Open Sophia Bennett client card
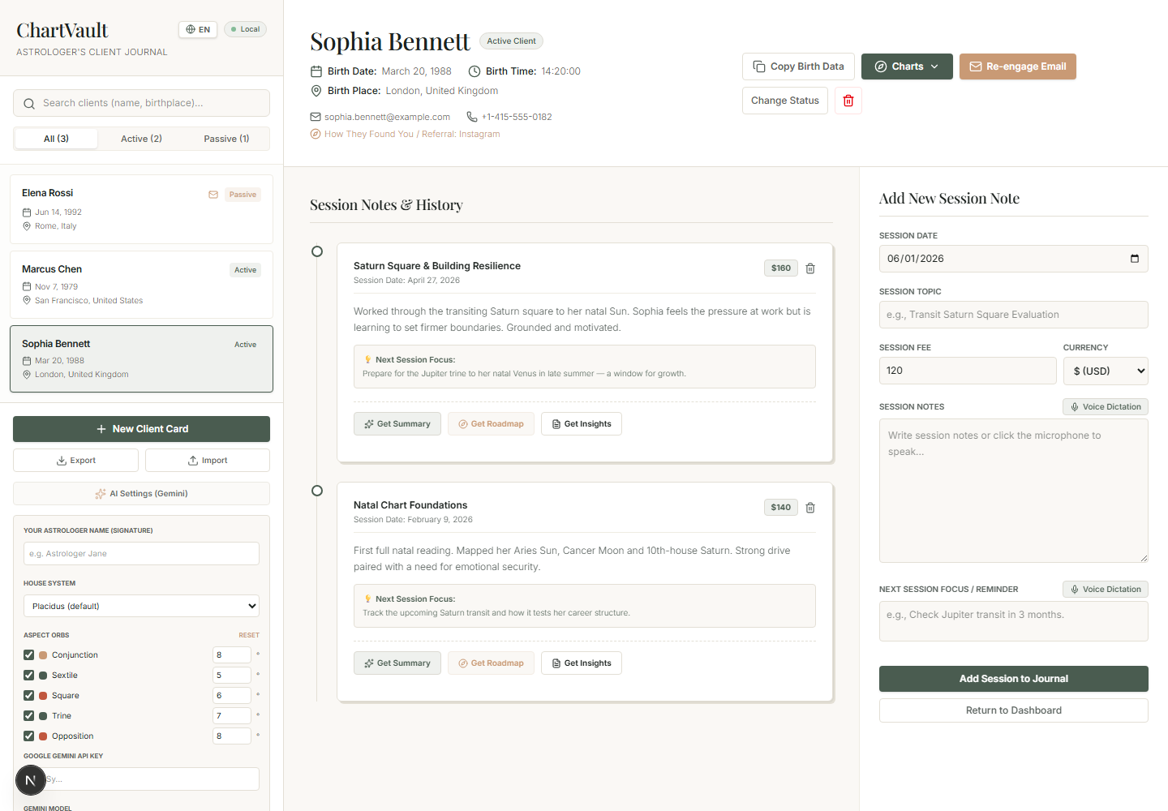Image resolution: width=1168 pixels, height=811 pixels. click(141, 359)
